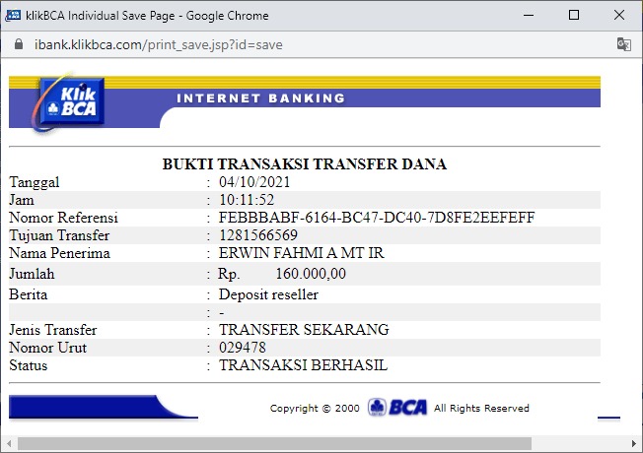Viewport: 643px width, 453px height.
Task: Click the reference number FEBBBABF-6164 value
Action: click(x=377, y=217)
